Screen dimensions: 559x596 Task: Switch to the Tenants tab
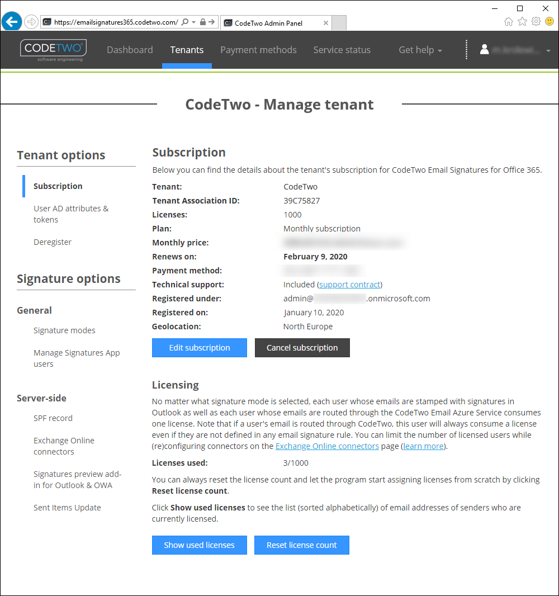187,49
